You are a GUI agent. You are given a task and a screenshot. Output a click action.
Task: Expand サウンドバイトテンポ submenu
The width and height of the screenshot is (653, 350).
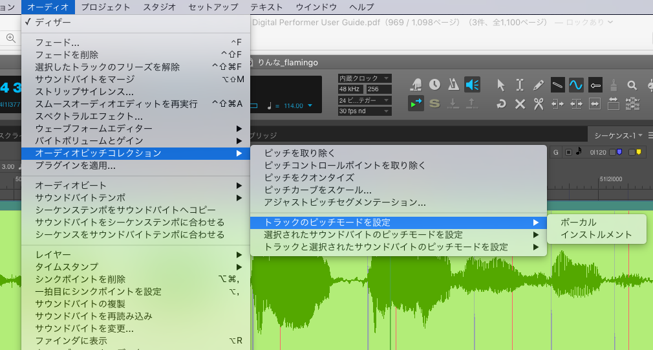(136, 198)
